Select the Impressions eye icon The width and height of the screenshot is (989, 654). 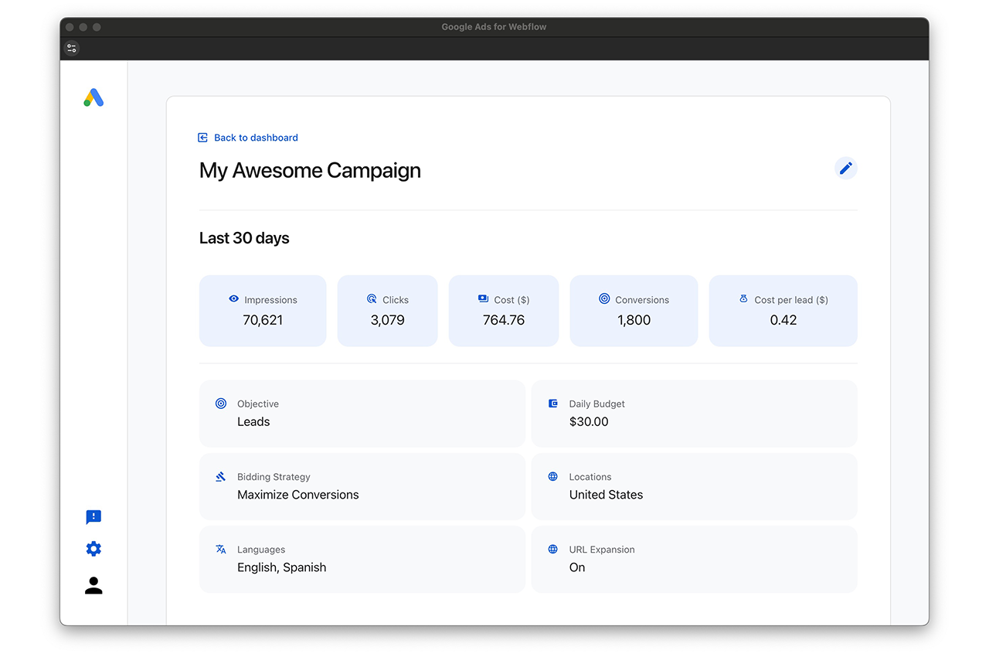pyautogui.click(x=233, y=298)
